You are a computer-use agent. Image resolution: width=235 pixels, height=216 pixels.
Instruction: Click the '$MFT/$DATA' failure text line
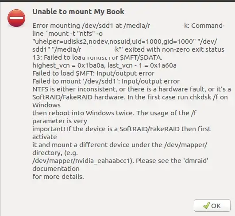(97, 57)
